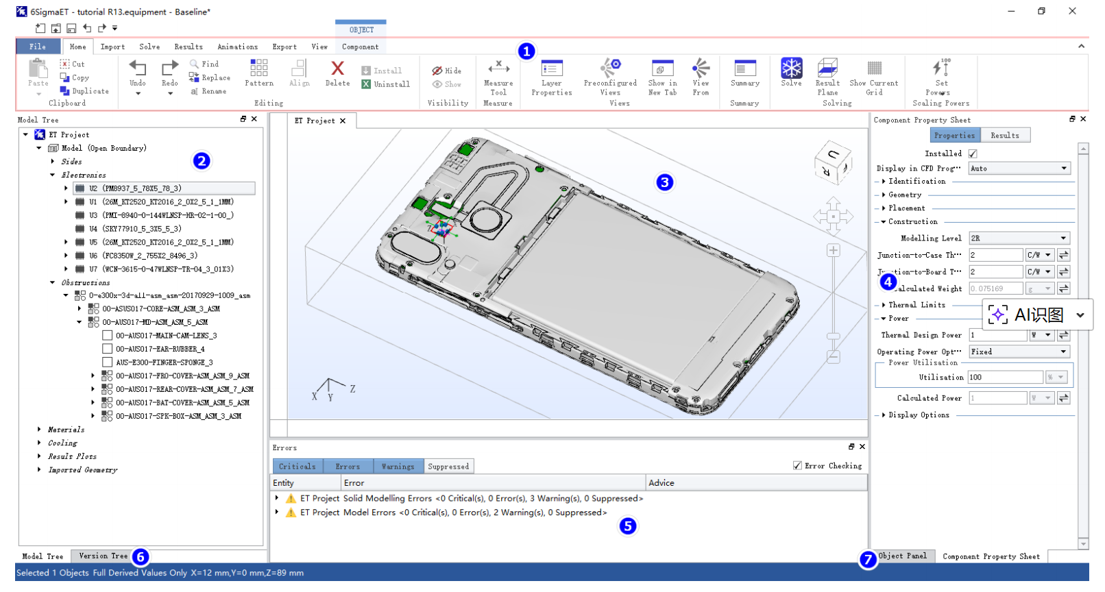1105x592 pixels.
Task: Click the Pattern tool icon
Action: [259, 69]
